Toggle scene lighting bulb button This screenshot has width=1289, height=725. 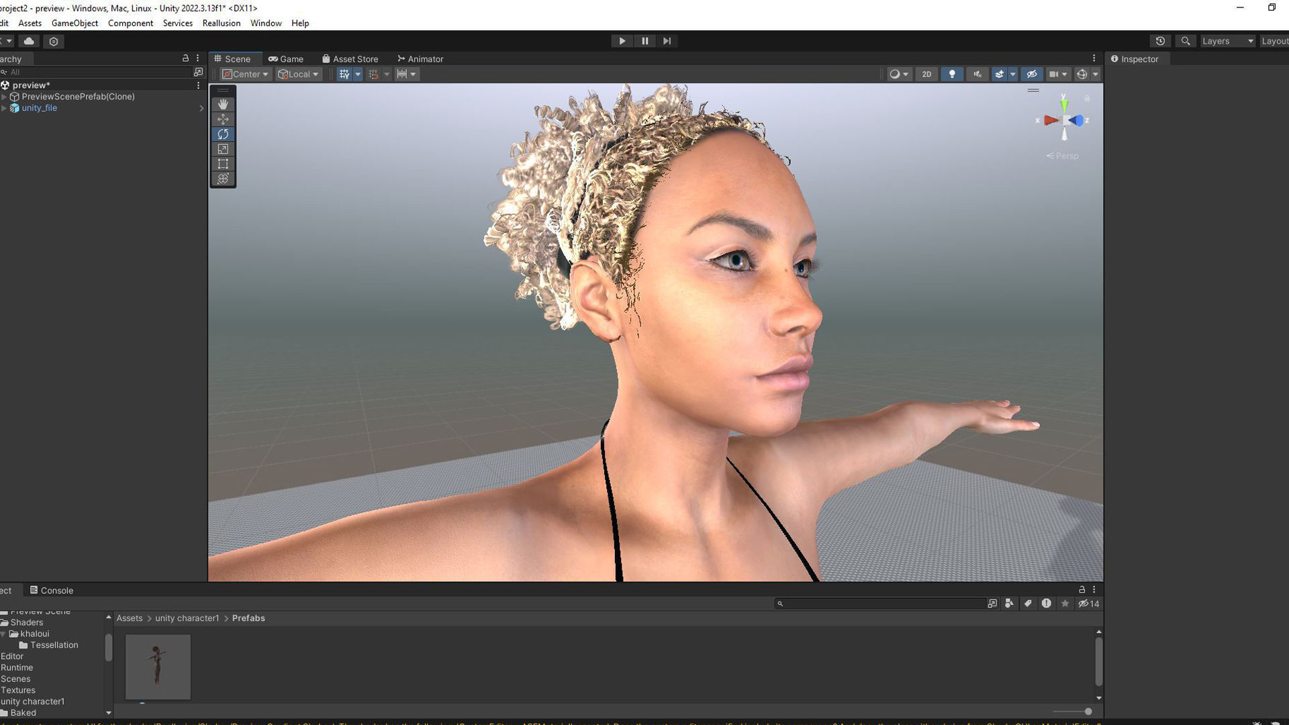pyautogui.click(x=952, y=75)
